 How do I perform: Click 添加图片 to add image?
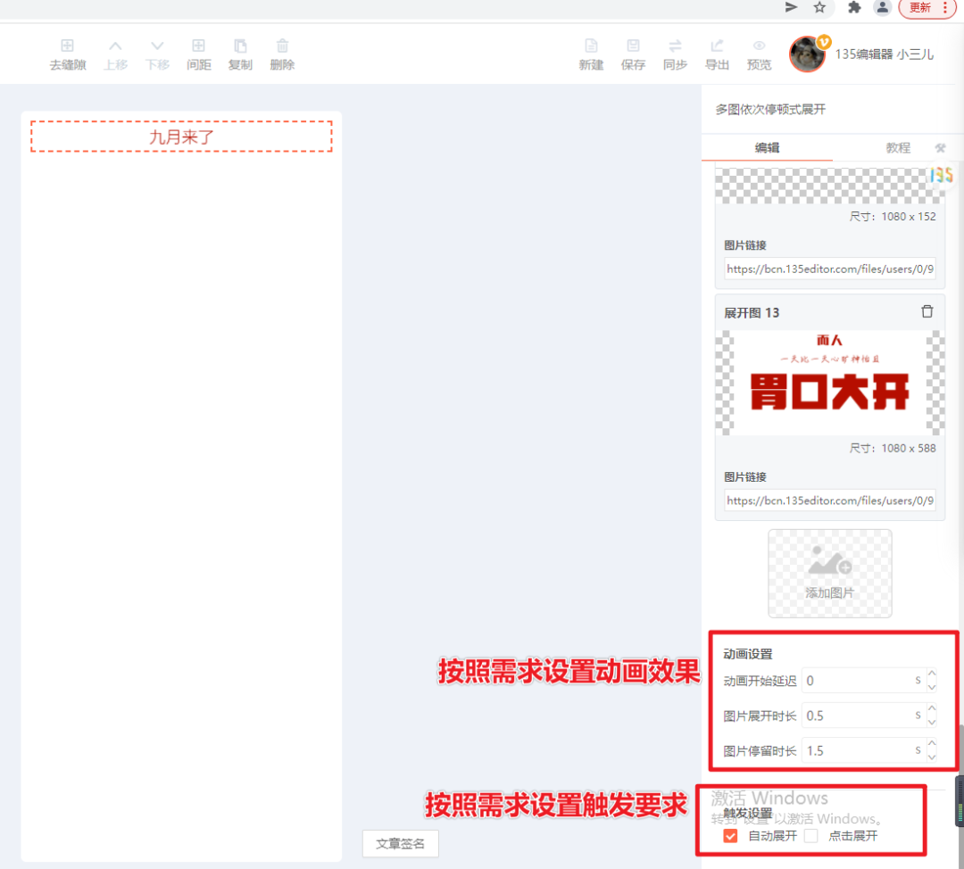click(x=829, y=574)
